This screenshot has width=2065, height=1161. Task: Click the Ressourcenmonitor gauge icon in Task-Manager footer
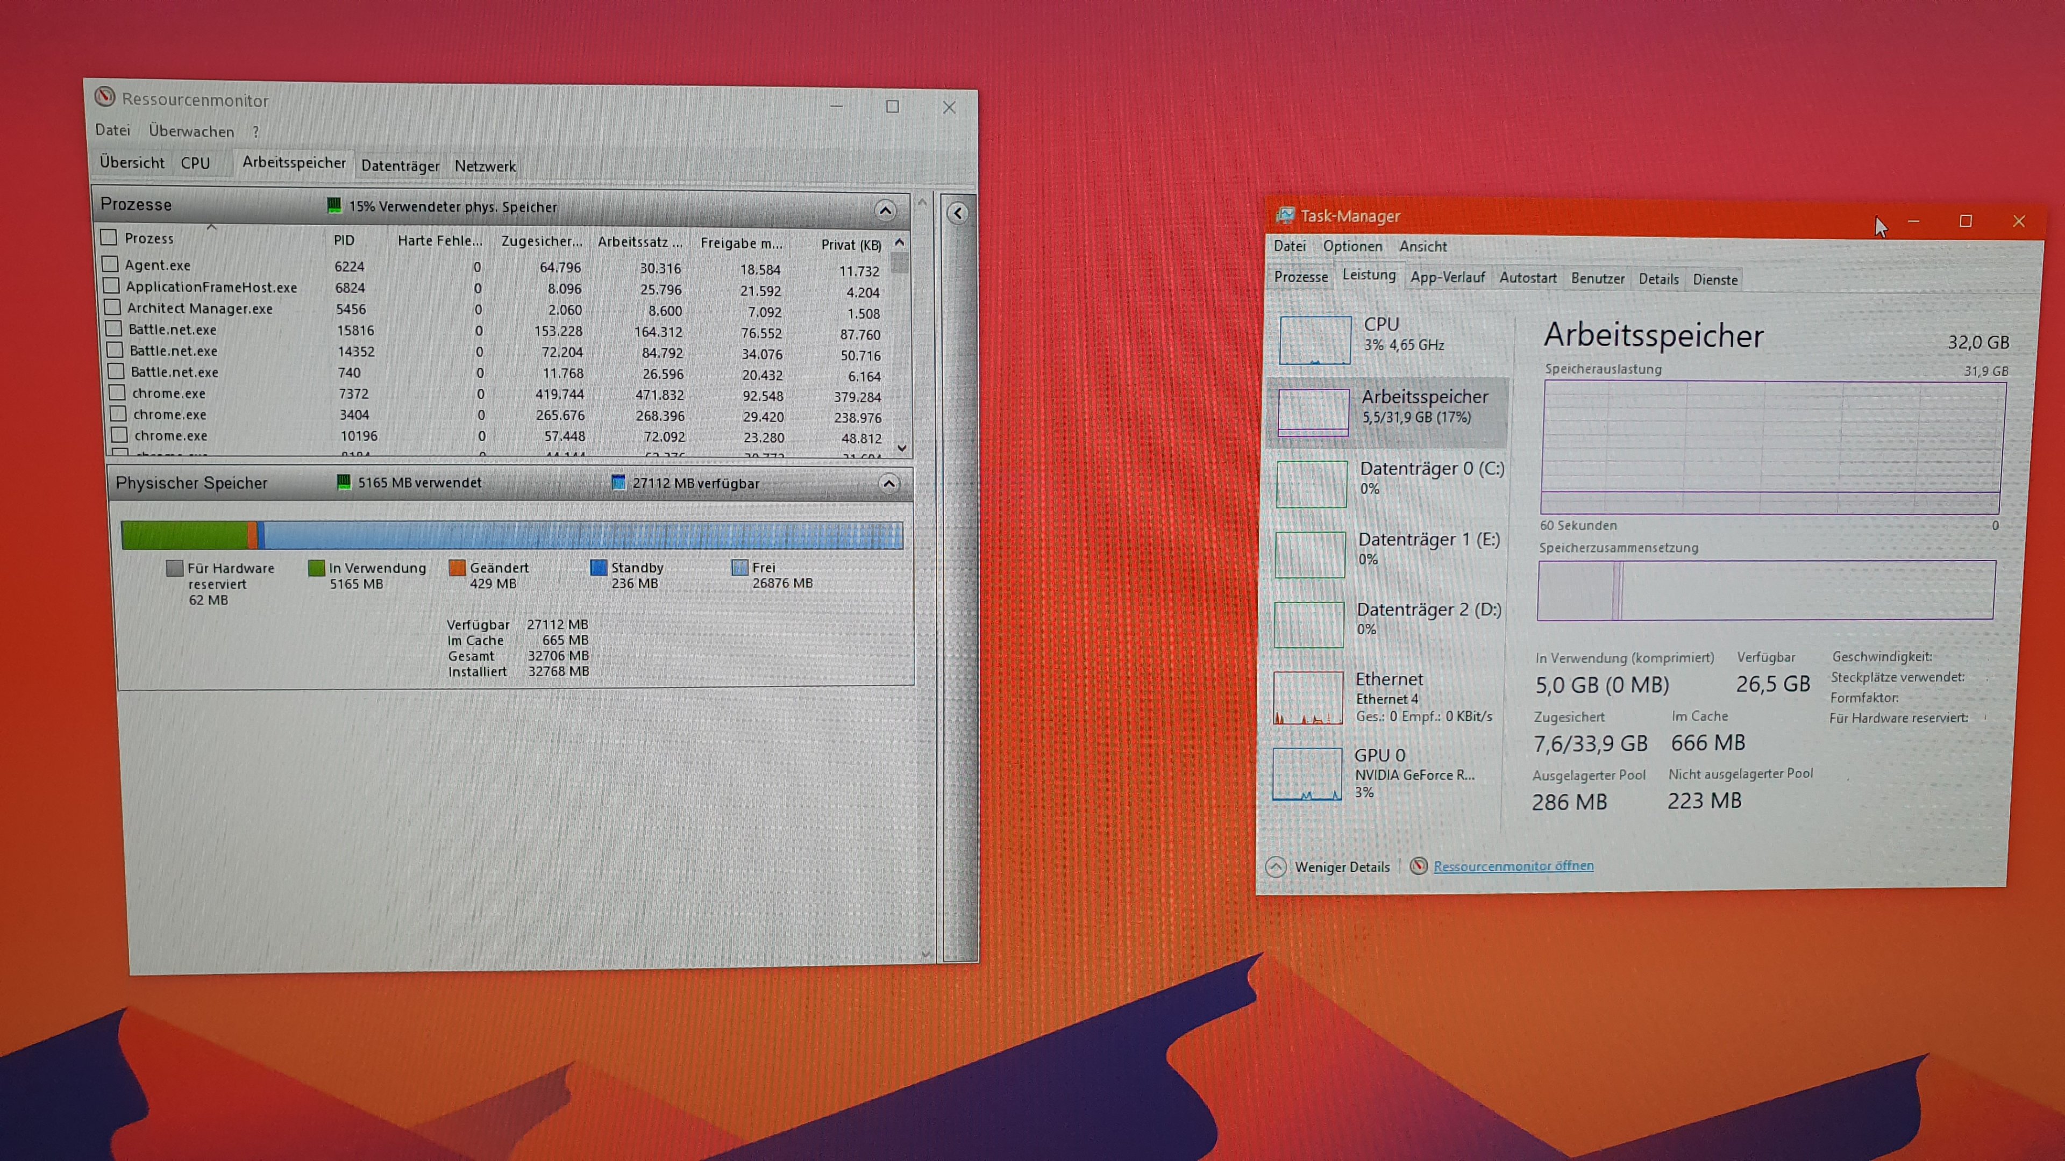point(1418,866)
